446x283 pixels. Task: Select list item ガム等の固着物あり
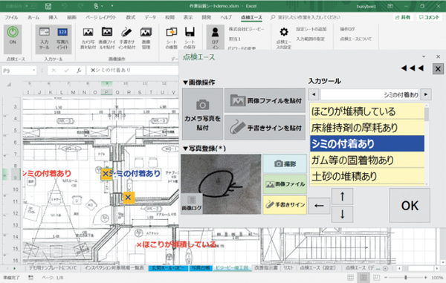click(367, 160)
